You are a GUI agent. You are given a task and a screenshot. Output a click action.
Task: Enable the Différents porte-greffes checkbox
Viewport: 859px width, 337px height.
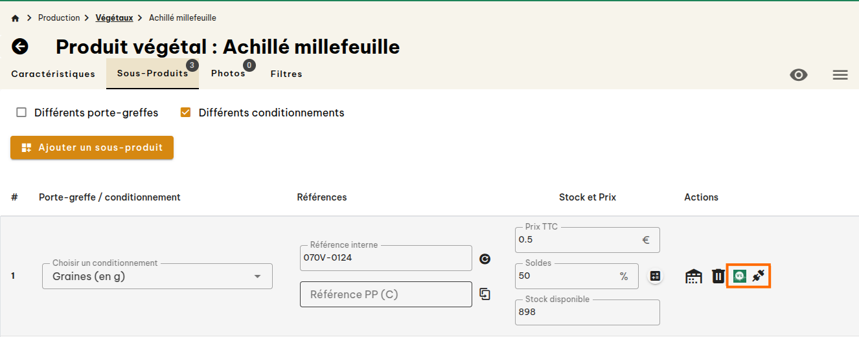tap(21, 113)
